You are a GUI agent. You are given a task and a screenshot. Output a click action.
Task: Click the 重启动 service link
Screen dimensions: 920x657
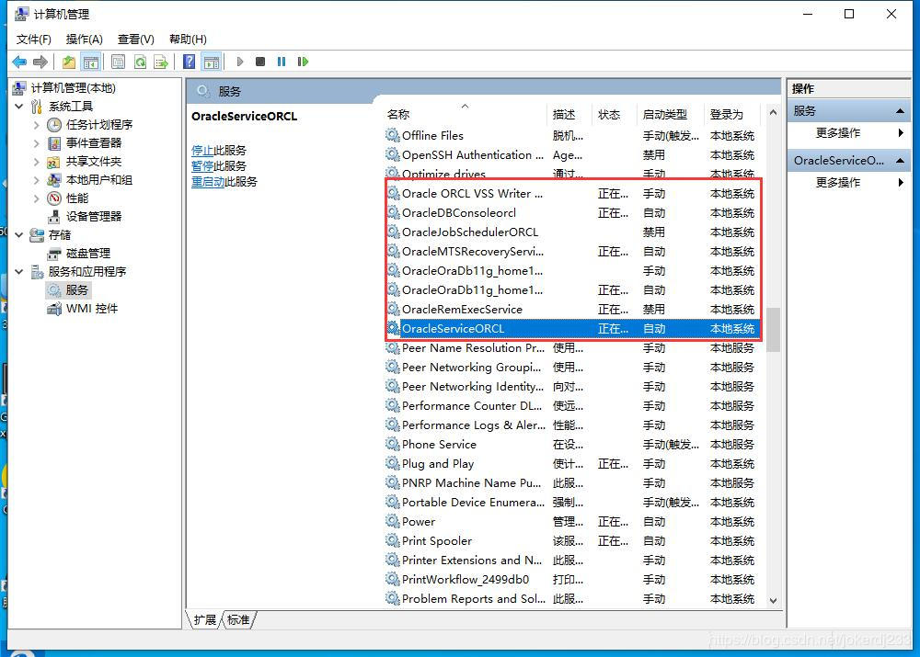[x=208, y=182]
